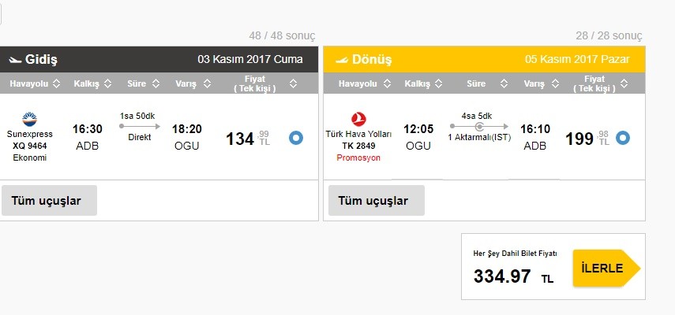Click the Türk Hava Yolları logo
Screen dimensions: 675x315
click(x=358, y=120)
